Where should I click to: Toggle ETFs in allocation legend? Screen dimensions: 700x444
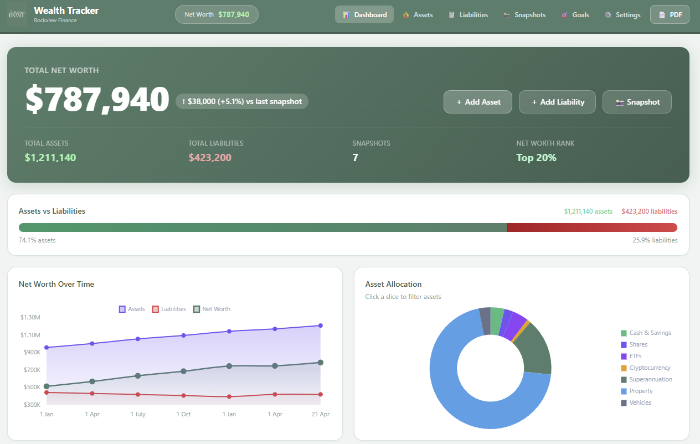point(631,356)
